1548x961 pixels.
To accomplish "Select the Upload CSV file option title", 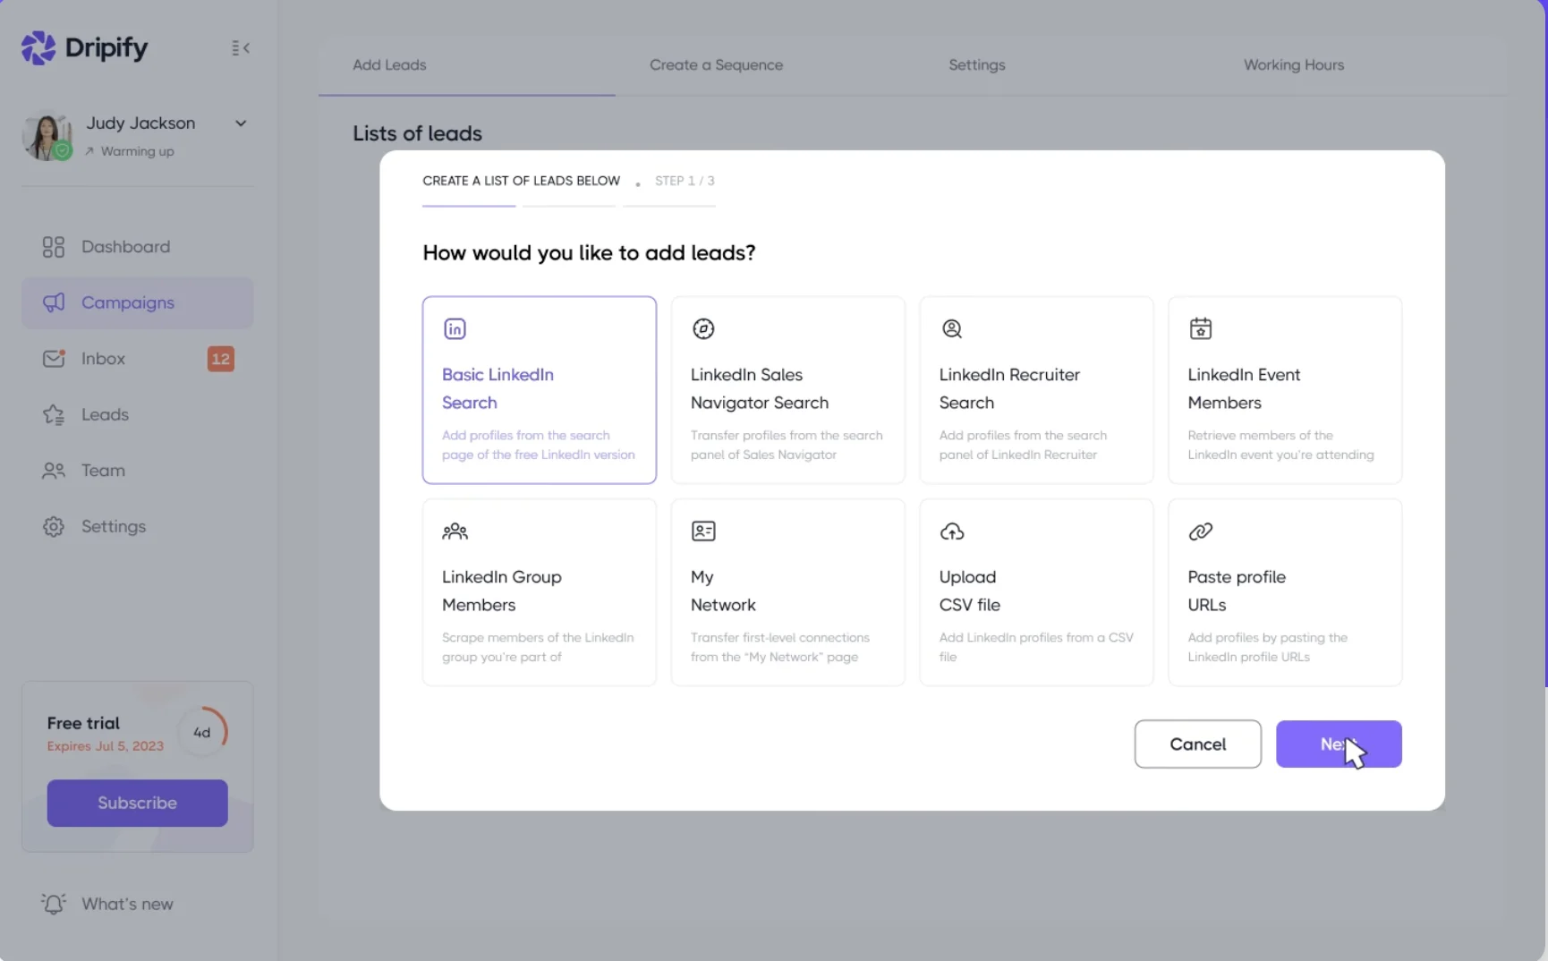I will [x=970, y=591].
